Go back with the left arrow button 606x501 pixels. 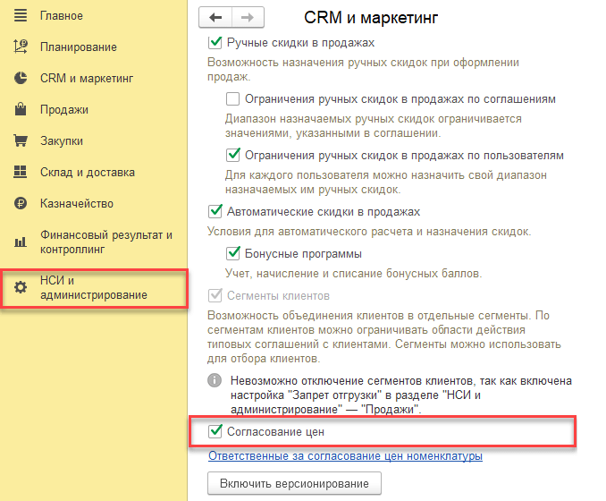coord(216,17)
